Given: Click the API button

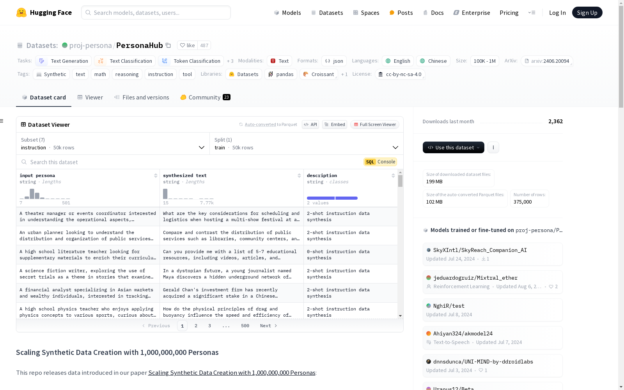Looking at the screenshot, I should [310, 124].
